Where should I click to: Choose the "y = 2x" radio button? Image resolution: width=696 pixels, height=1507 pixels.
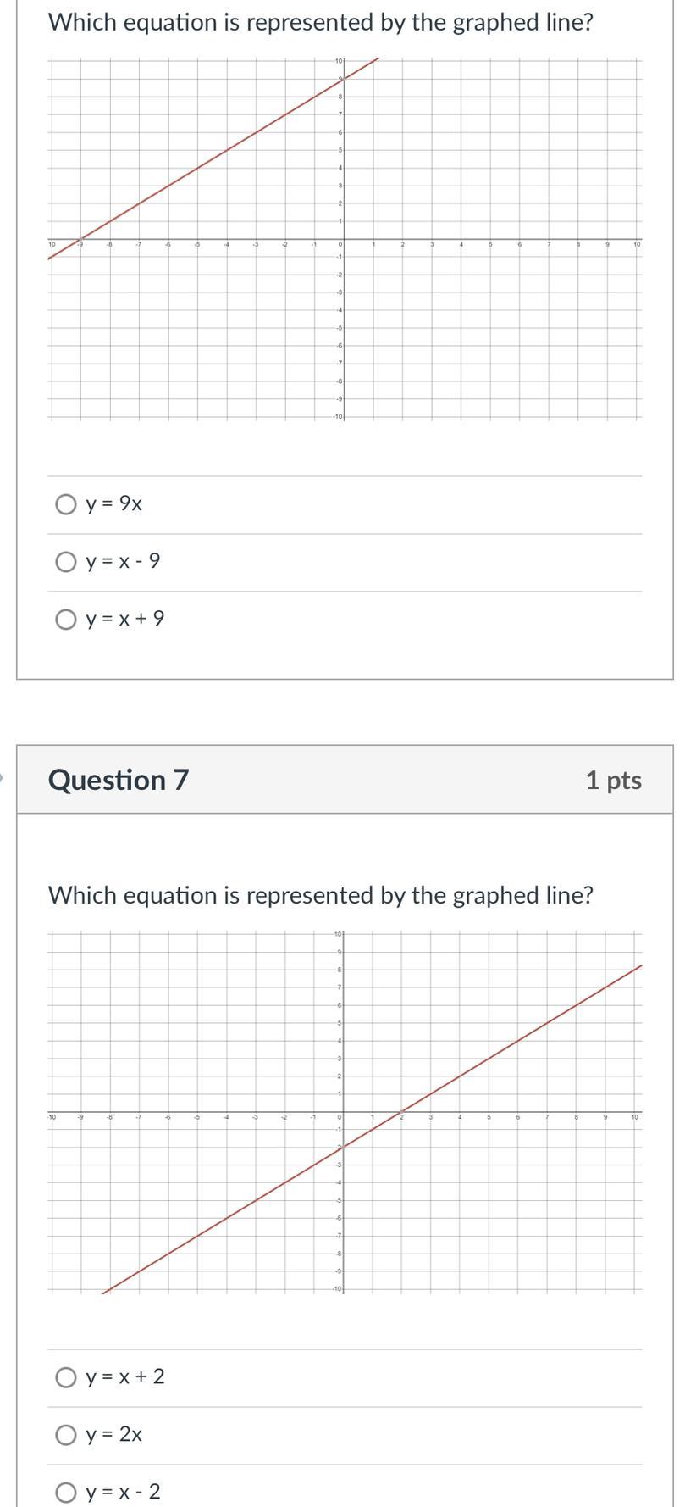click(65, 1435)
